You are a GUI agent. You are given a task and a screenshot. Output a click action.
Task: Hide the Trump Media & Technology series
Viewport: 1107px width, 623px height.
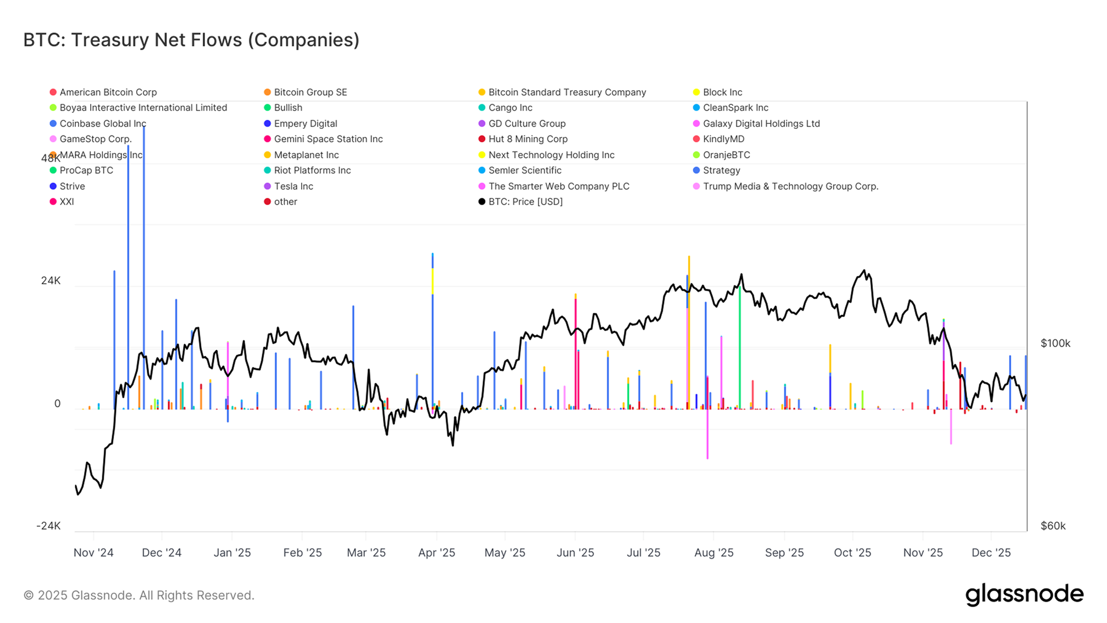pos(790,186)
